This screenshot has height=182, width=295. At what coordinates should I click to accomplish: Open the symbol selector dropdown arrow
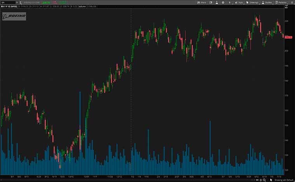tap(17, 2)
